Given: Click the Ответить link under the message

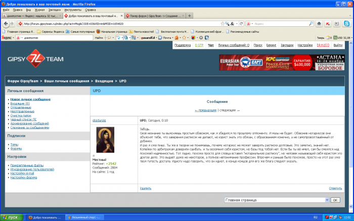Looking at the screenshot, I should tap(335, 188).
